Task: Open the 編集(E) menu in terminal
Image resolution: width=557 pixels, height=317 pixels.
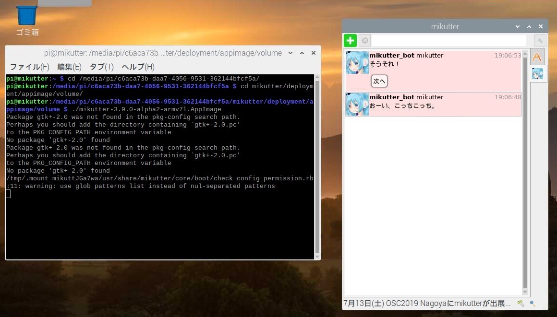Action: pyautogui.click(x=69, y=67)
